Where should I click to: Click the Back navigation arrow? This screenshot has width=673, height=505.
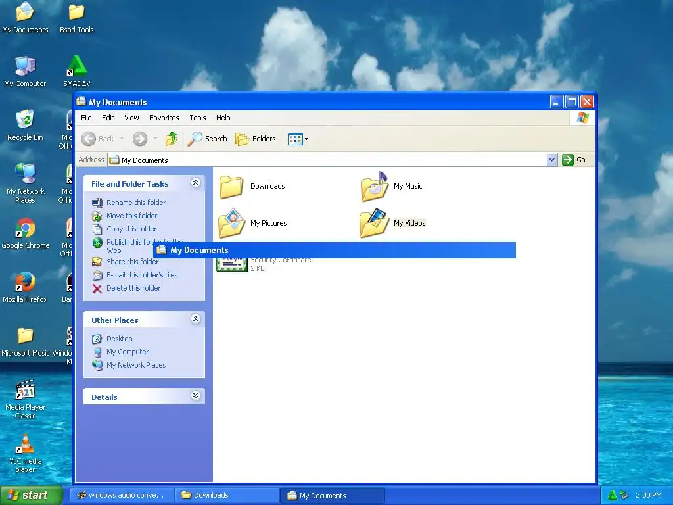point(89,139)
